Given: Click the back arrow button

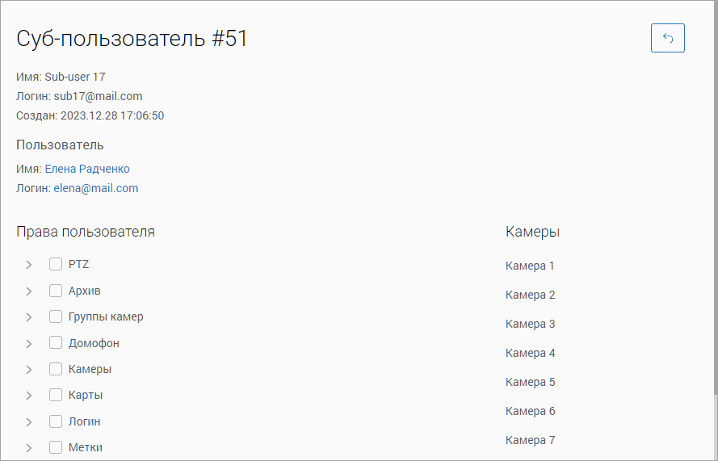Looking at the screenshot, I should (x=667, y=38).
